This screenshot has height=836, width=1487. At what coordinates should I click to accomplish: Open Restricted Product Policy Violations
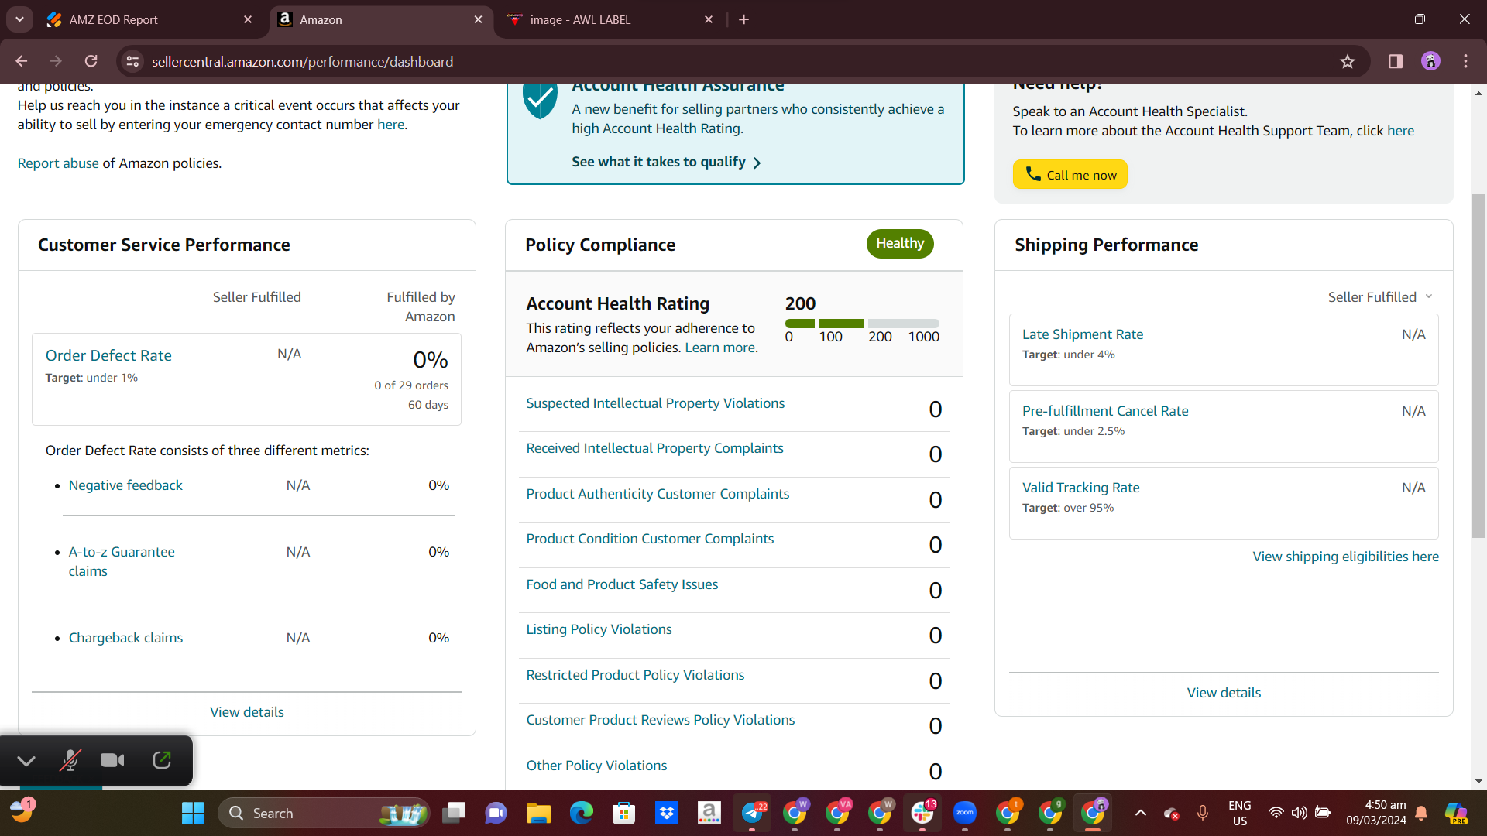point(635,675)
